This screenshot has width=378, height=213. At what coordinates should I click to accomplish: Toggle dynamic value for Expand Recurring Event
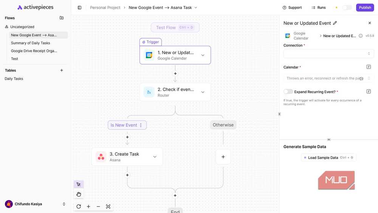pos(369,92)
